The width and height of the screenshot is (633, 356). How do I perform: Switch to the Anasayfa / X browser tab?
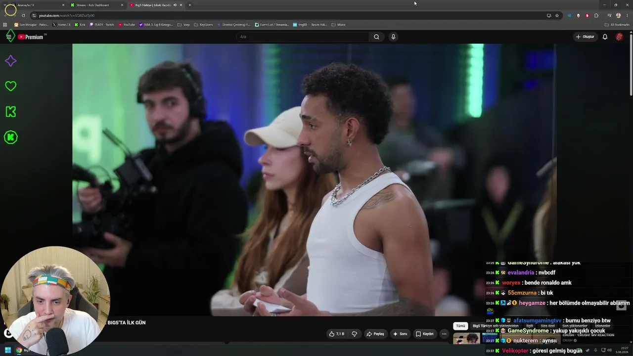click(x=37, y=5)
